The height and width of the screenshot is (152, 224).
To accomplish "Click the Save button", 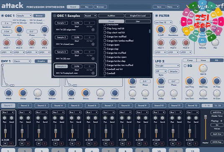I will (x=159, y=7).
